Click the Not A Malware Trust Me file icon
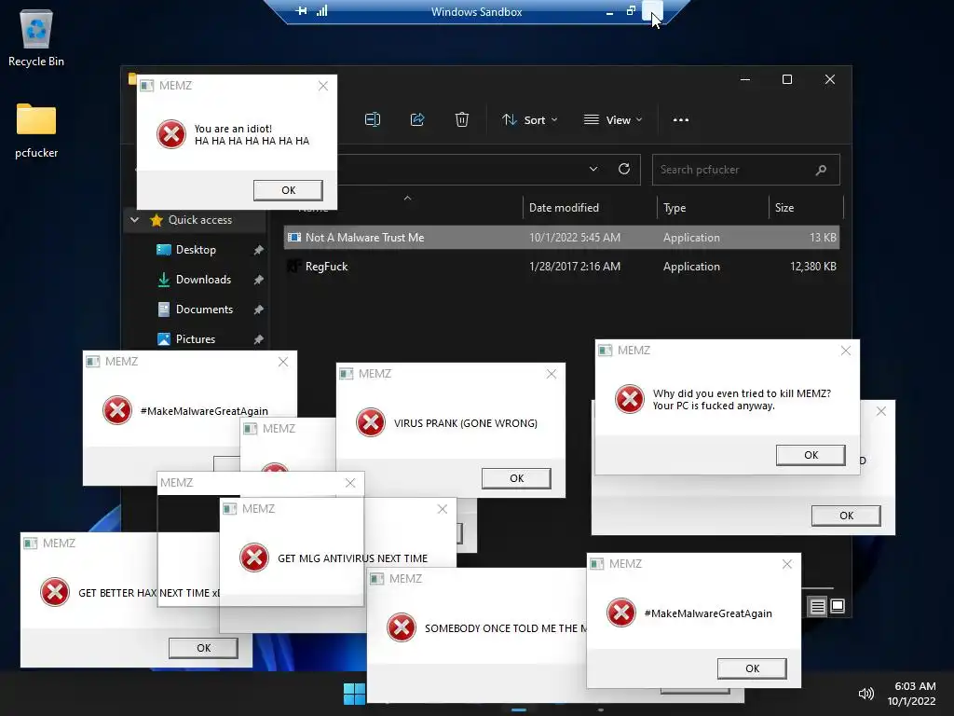 (294, 238)
